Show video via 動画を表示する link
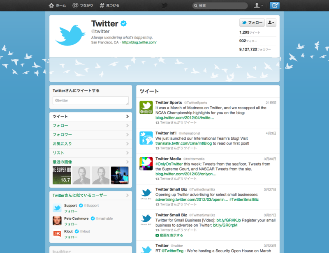The image size is (329, 253). pos(169,235)
